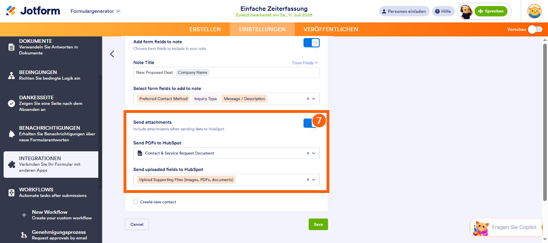Screen dimensions: 548x243
Task: Open the WORKFLOWS menu item
Action: (51, 193)
